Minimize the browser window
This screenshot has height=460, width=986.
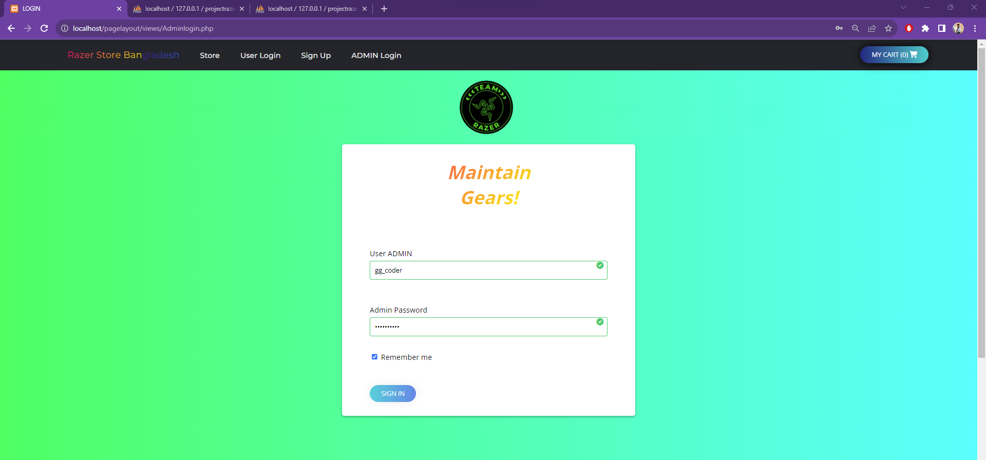click(927, 7)
